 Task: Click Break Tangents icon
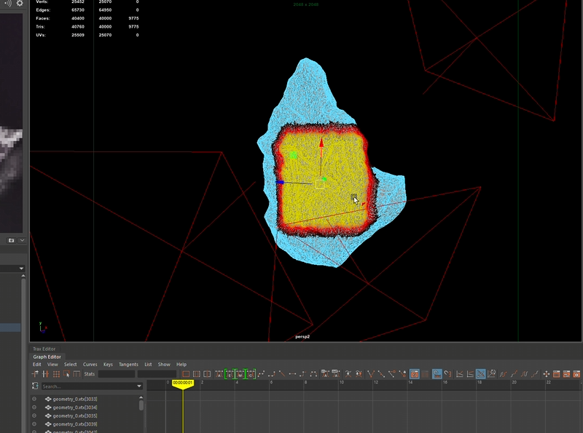click(370, 374)
